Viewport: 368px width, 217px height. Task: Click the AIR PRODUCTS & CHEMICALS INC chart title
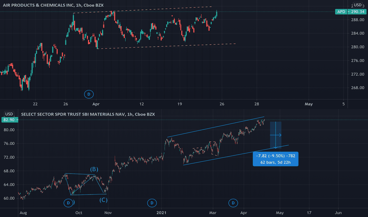tap(53, 5)
